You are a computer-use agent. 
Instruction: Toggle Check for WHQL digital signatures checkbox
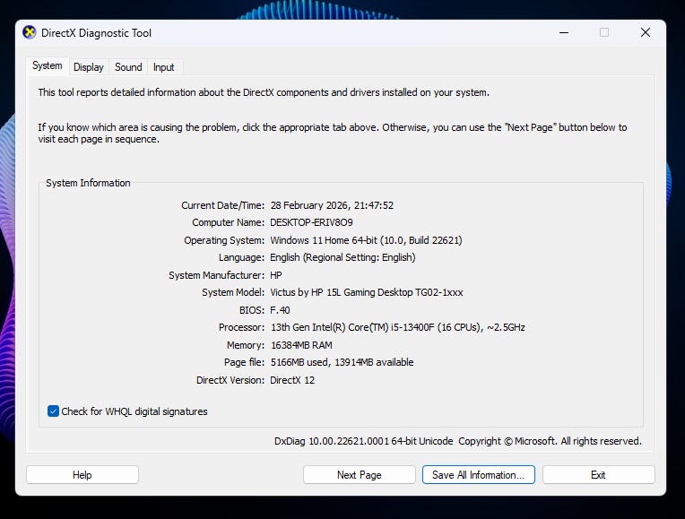(53, 411)
